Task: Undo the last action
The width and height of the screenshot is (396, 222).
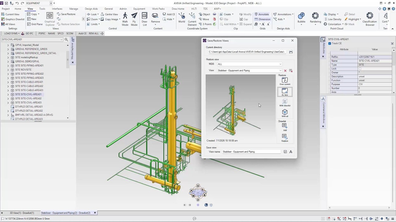Action: (17, 3)
